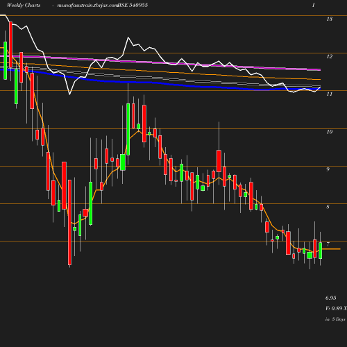Click the price axis label 8
The width and height of the screenshot is (347, 347).
pos(328,207)
